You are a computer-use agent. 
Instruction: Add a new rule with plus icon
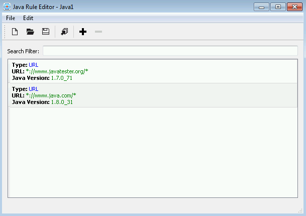coord(83,32)
